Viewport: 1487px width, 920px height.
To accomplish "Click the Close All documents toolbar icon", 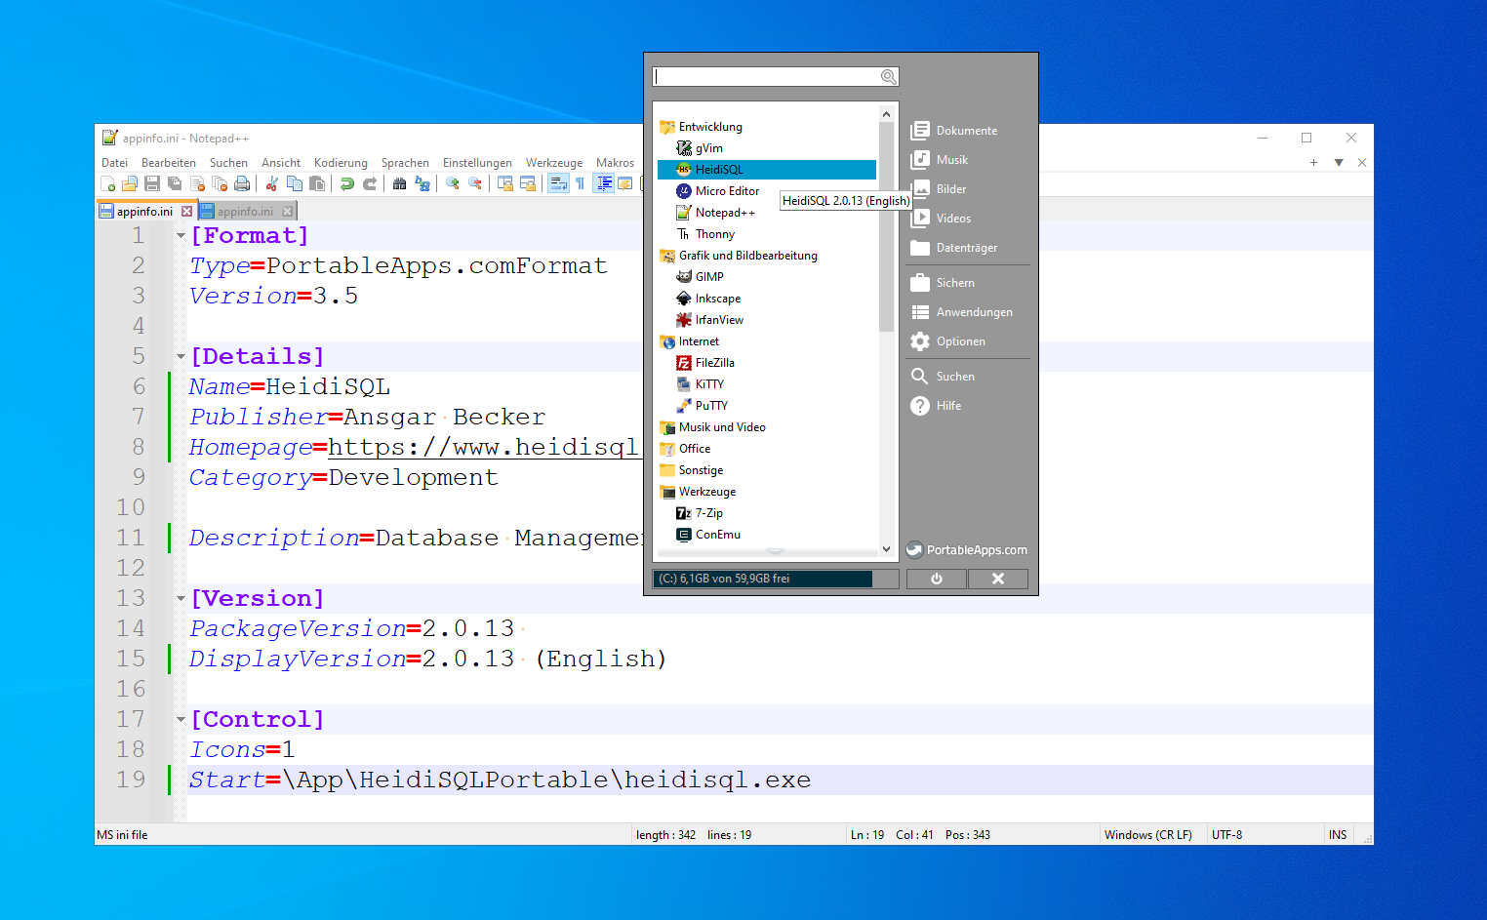I will [x=220, y=183].
